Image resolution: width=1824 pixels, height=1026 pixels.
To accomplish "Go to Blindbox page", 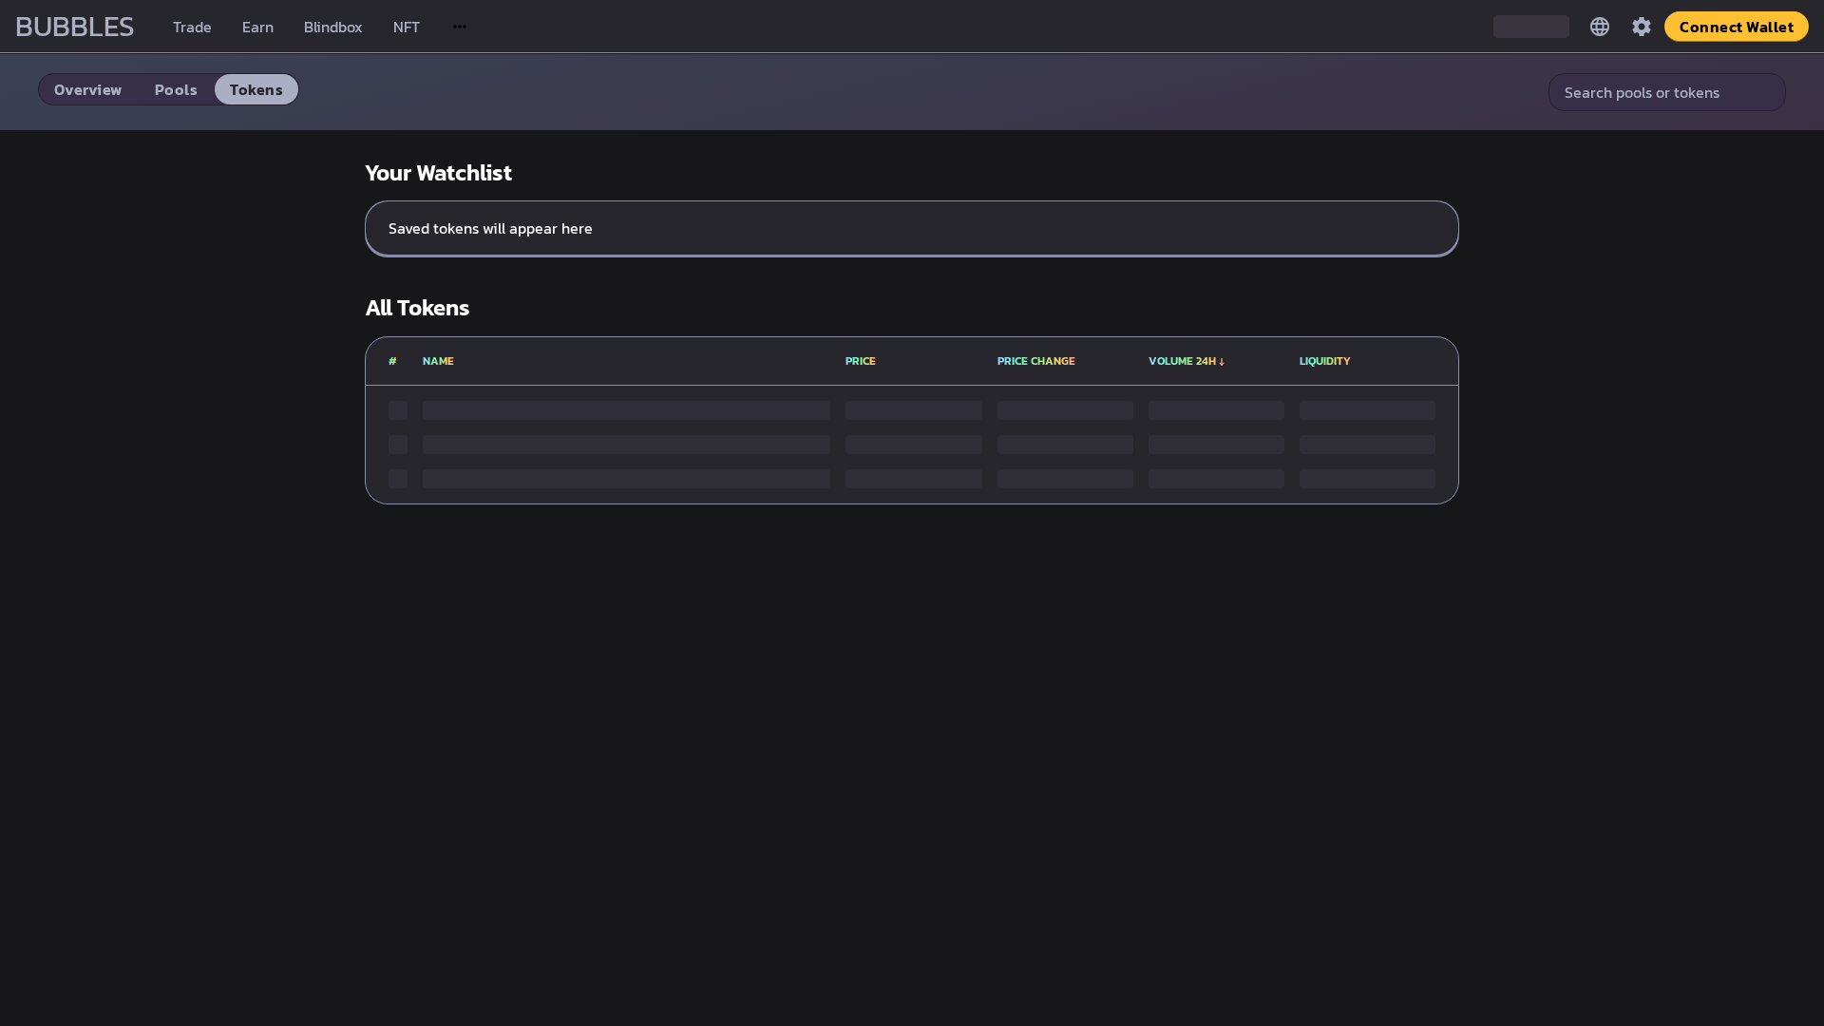I will click(x=332, y=27).
